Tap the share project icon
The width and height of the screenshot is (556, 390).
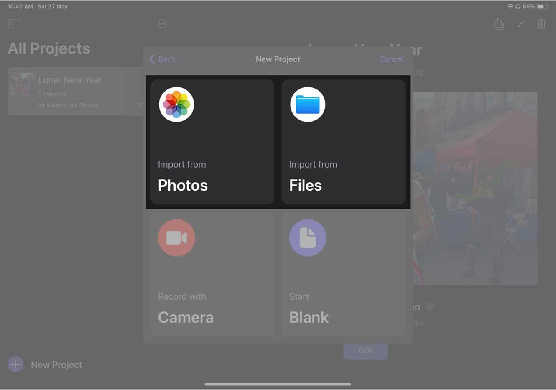click(499, 24)
